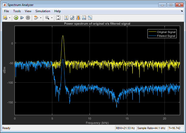The image size is (186, 133).
Task: Open the Configuration Properties settings icon
Action: click(x=5, y=18)
